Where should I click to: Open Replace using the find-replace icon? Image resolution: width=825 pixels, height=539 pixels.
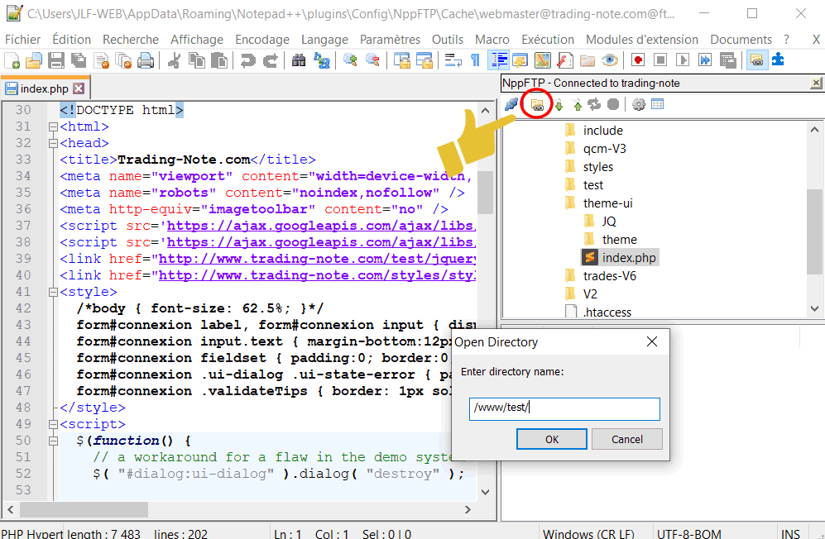321,60
